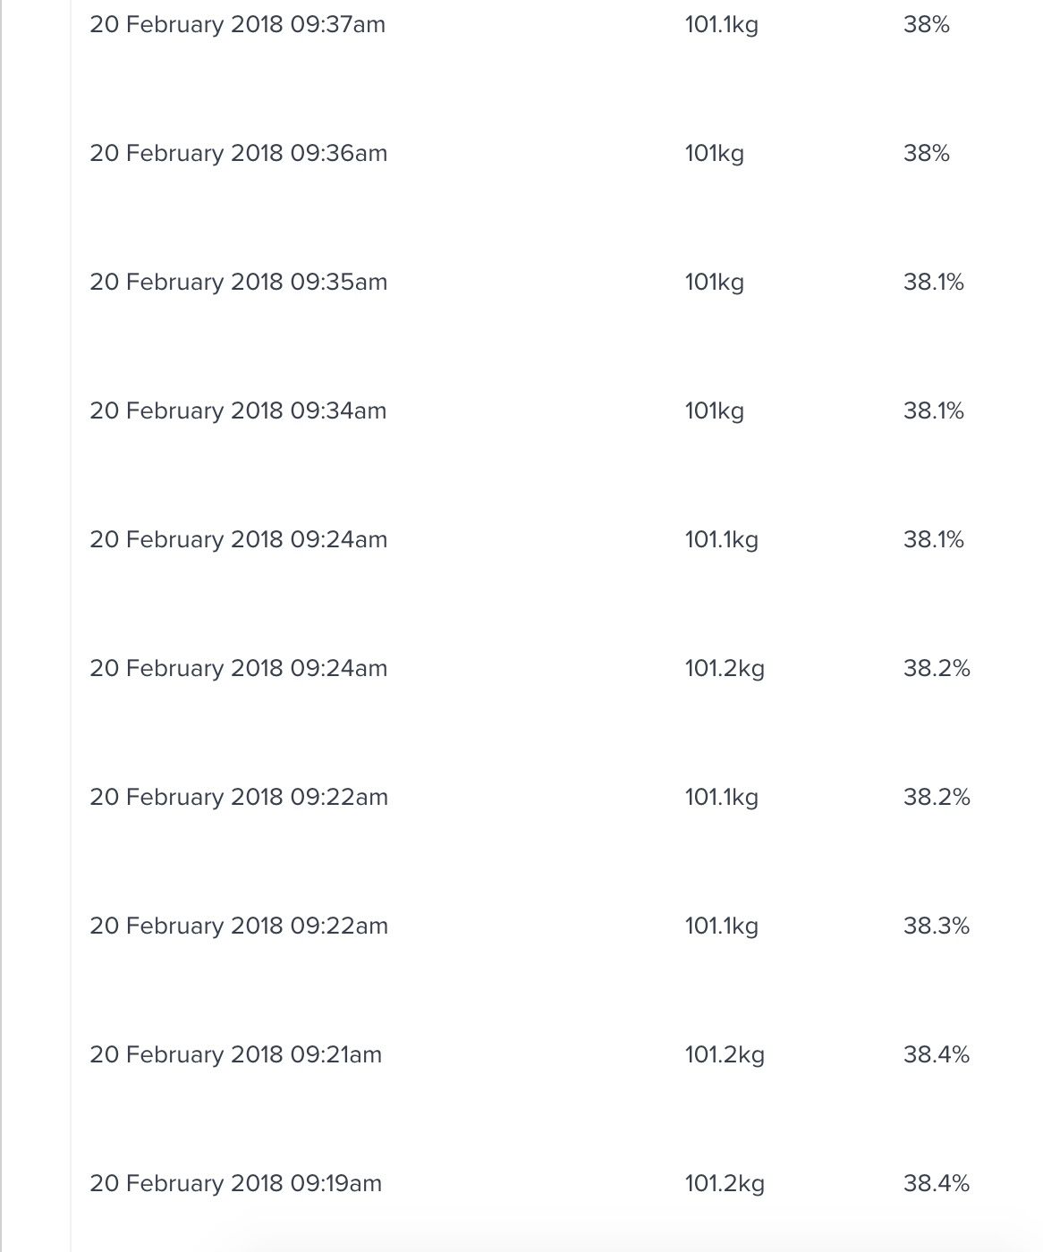Select the 38.1% value in 09:34am row
The width and height of the screenshot is (1043, 1252).
click(x=933, y=411)
